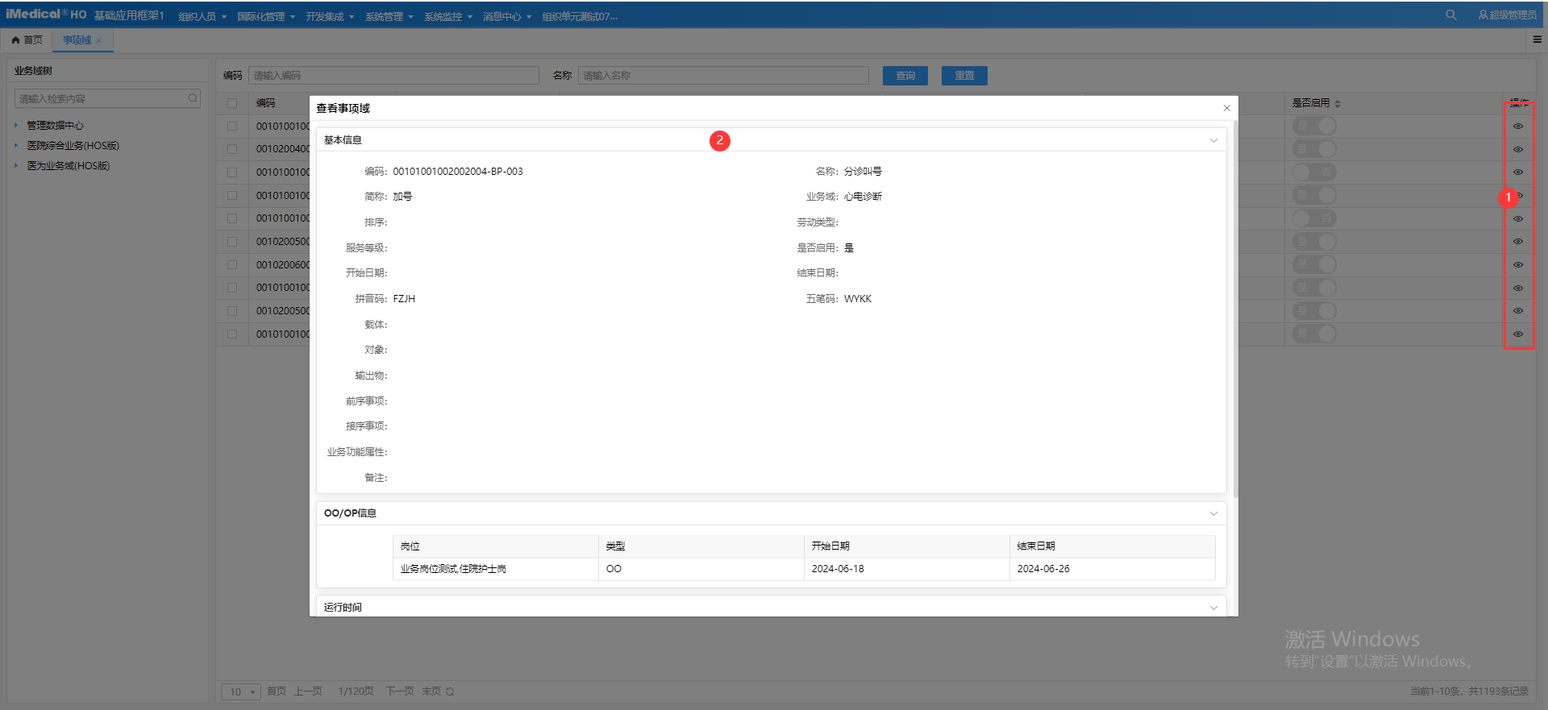Expand the 运行时间 section chevron
The image size is (1548, 710).
[x=1213, y=608]
